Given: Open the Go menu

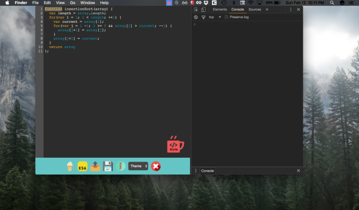Looking at the screenshot, I should (73, 3).
